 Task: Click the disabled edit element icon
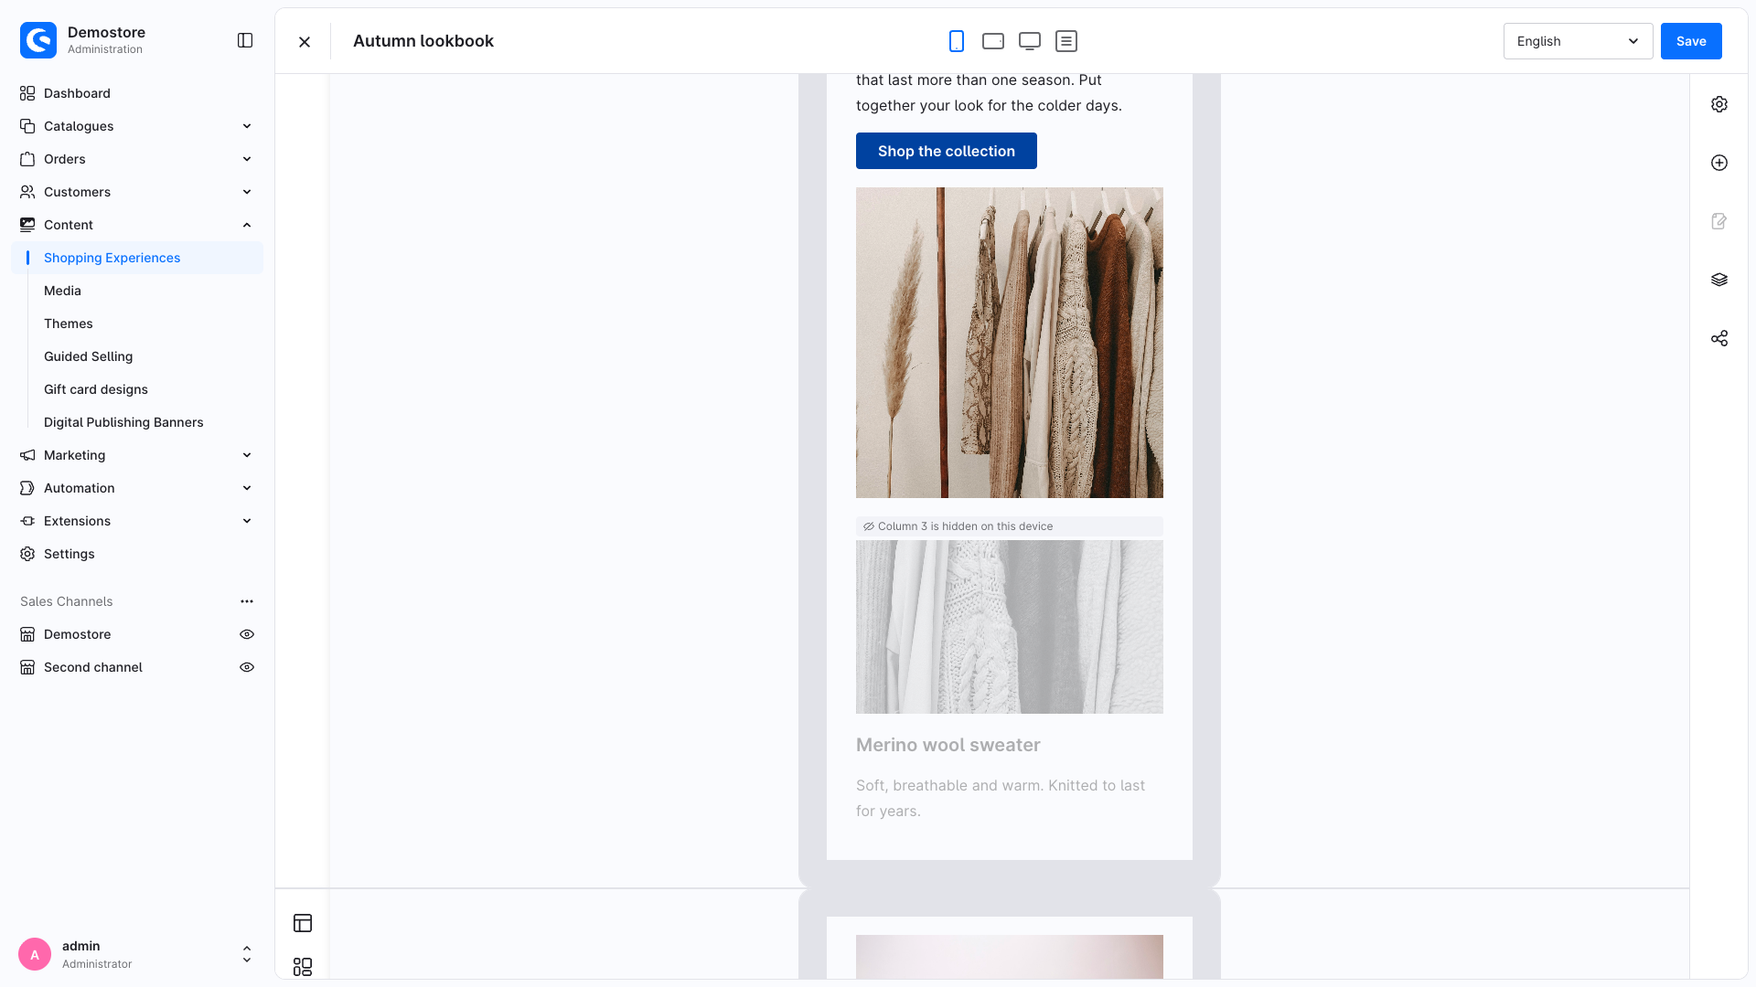[1719, 221]
